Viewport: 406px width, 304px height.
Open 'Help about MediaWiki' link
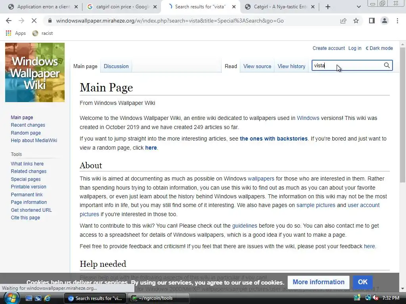(34, 141)
